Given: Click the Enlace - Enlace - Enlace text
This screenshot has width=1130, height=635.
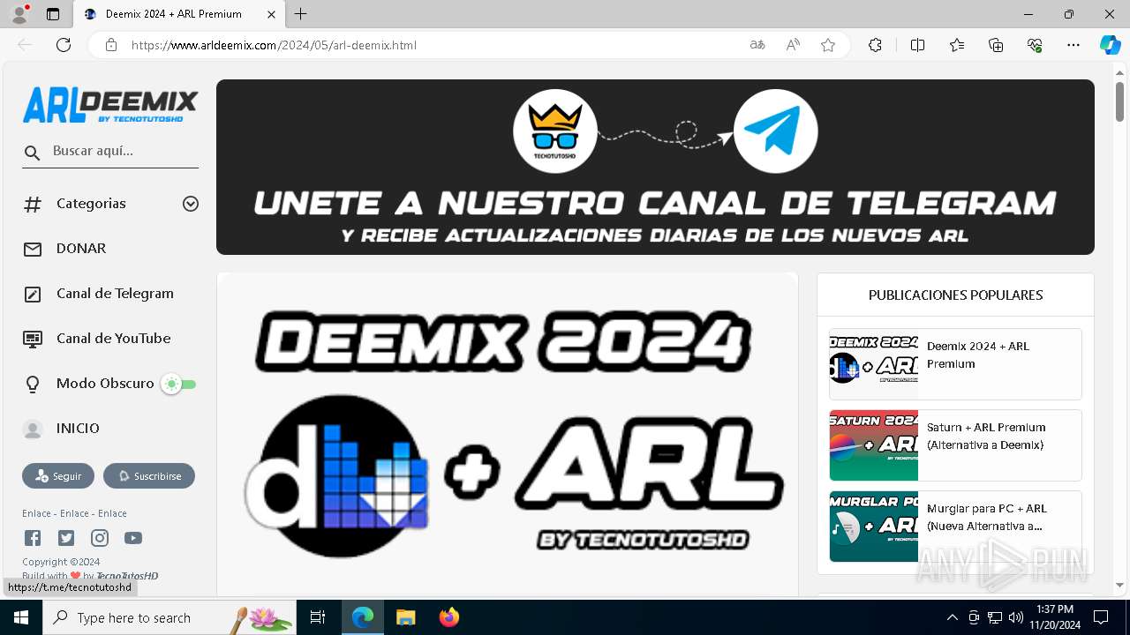Looking at the screenshot, I should pyautogui.click(x=74, y=513).
